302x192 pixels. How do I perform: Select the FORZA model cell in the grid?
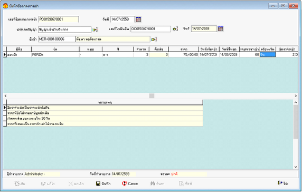(55, 55)
